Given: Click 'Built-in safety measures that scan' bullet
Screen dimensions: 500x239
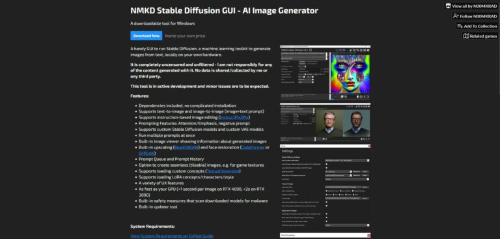Looking at the screenshot, I should (203, 201).
